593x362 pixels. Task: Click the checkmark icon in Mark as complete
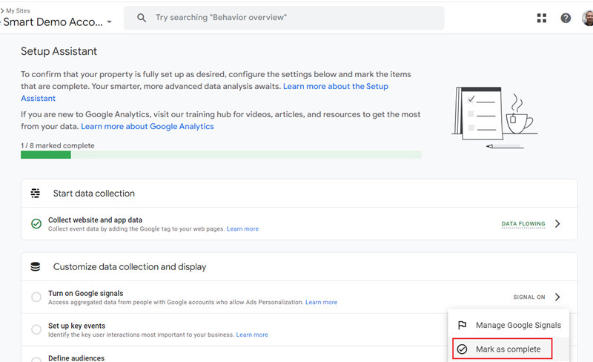coord(462,349)
